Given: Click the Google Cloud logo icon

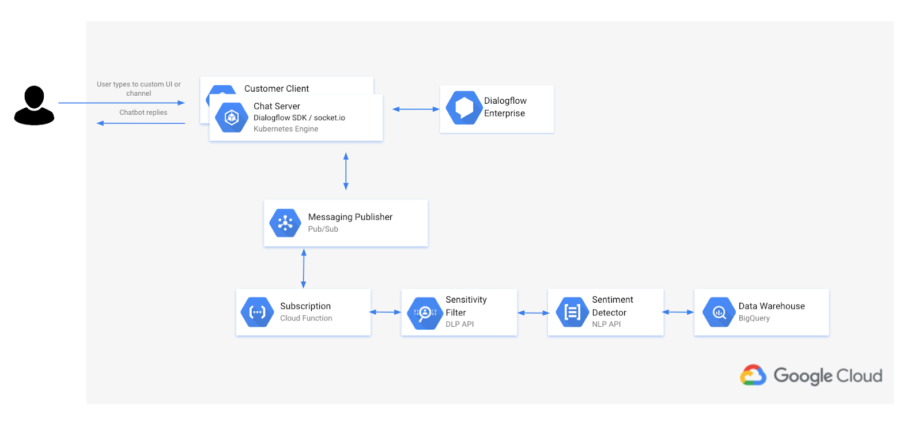Looking at the screenshot, I should (753, 375).
